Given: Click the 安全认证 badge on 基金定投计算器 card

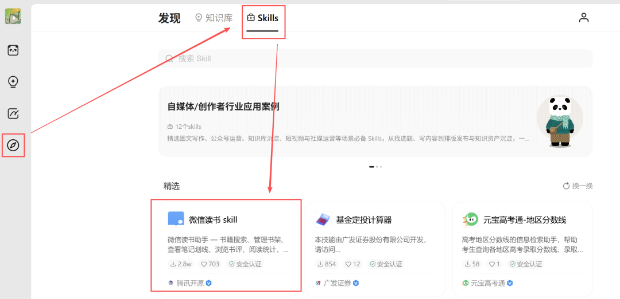Looking at the screenshot, I should coord(386,264).
